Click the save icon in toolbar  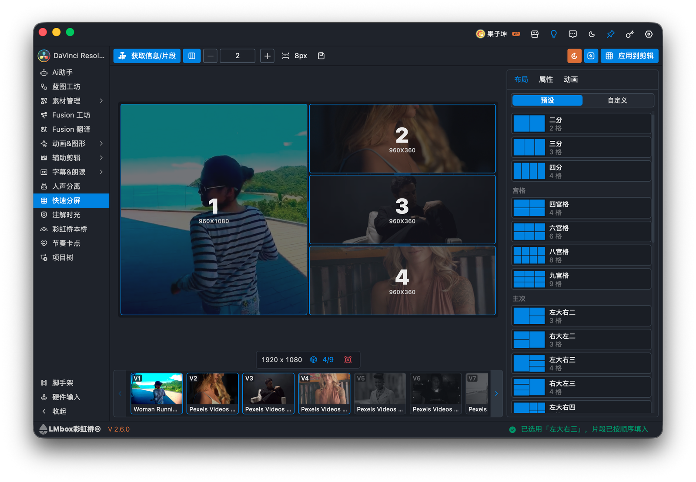point(321,56)
